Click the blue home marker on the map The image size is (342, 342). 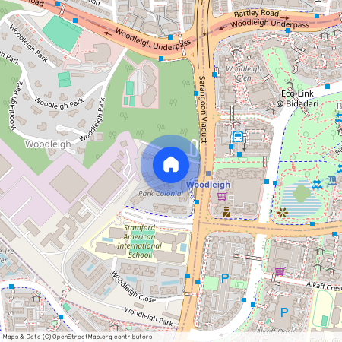tap(171, 165)
